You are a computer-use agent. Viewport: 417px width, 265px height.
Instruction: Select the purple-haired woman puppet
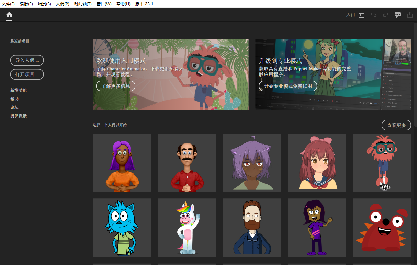click(122, 163)
